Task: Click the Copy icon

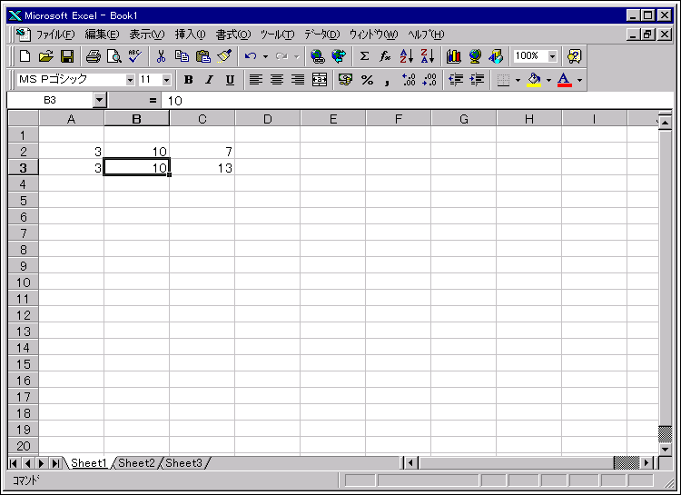Action: (x=182, y=56)
